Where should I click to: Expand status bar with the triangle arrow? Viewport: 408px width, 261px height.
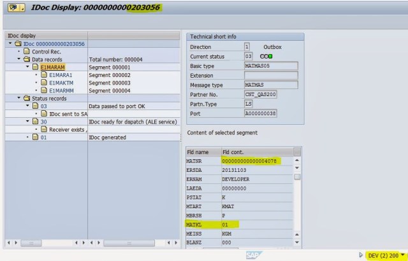[361, 255]
